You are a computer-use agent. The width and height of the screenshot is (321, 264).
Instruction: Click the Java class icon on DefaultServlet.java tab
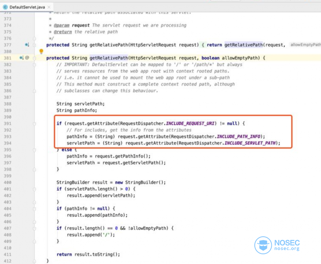tap(5, 7)
